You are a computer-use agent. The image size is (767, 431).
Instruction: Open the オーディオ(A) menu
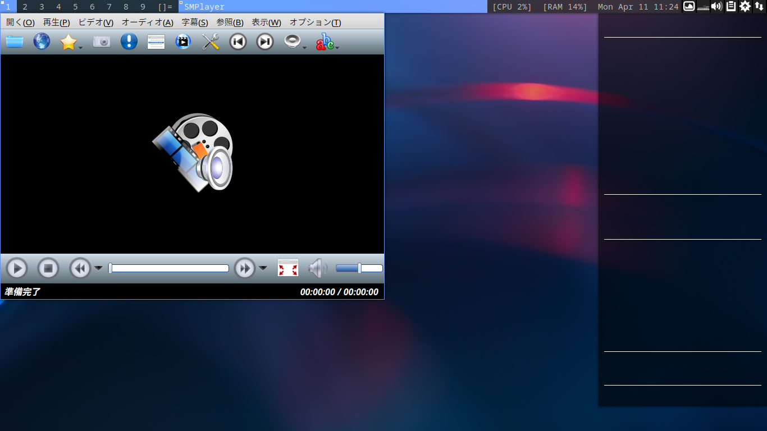(148, 22)
